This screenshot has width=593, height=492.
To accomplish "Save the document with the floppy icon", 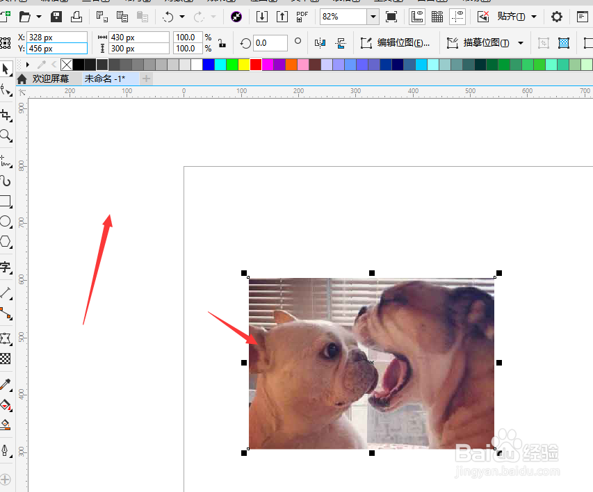I will (56, 17).
